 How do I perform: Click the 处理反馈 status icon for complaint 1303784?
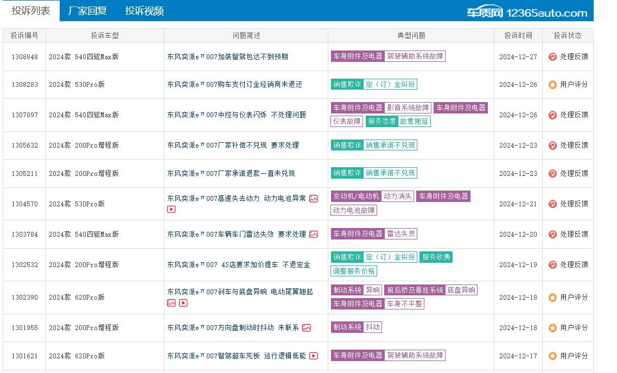552,235
